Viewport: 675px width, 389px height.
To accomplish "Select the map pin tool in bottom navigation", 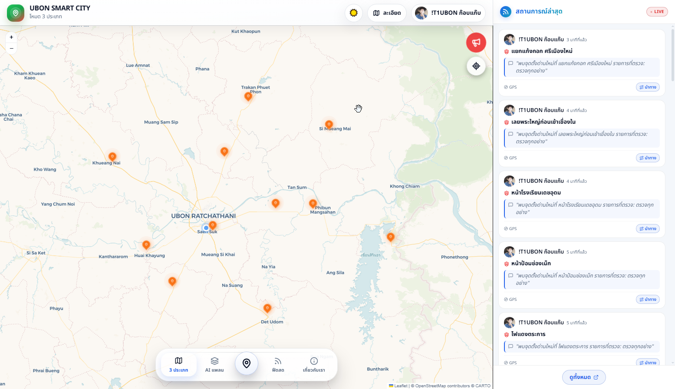I will [246, 363].
